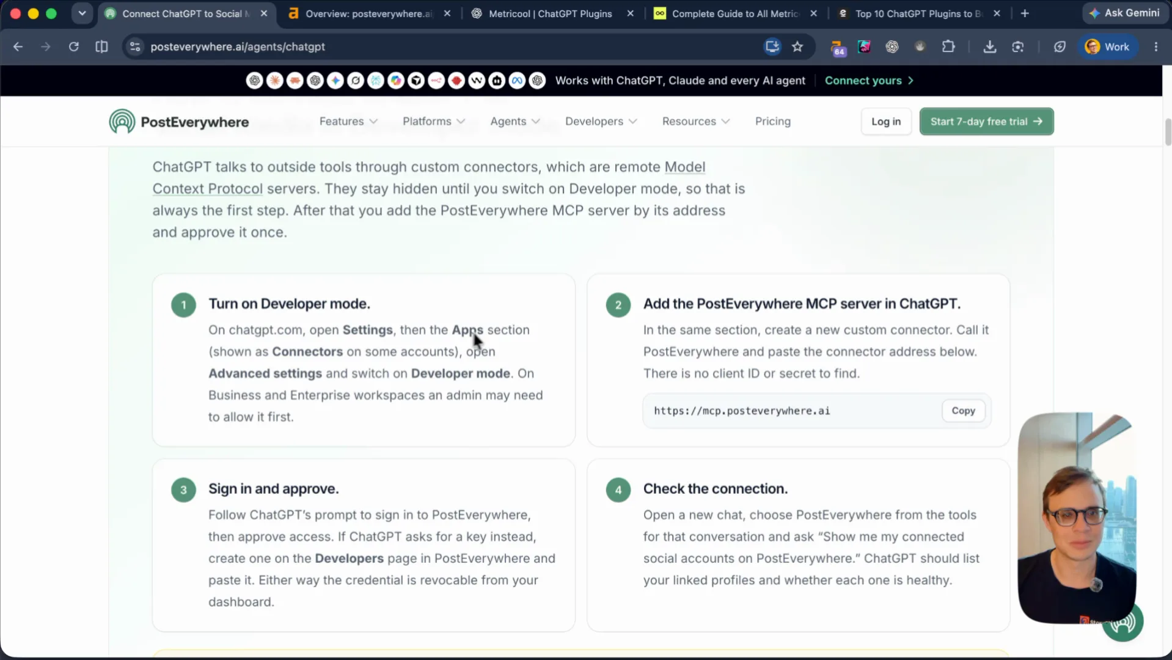The width and height of the screenshot is (1172, 660).
Task: Open Chrome three-dot menu
Action: pos(1156,46)
